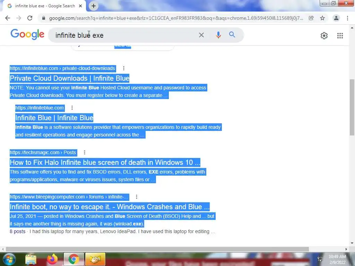Reload the Google search page

pyautogui.click(x=30, y=18)
